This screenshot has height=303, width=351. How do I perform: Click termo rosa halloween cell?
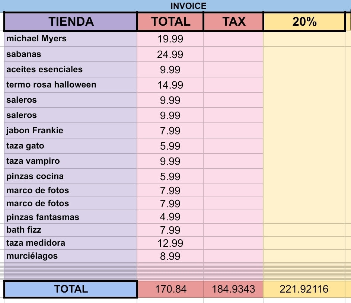(x=71, y=85)
